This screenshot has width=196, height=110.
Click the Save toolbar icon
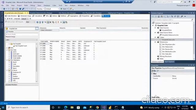click(20, 9)
